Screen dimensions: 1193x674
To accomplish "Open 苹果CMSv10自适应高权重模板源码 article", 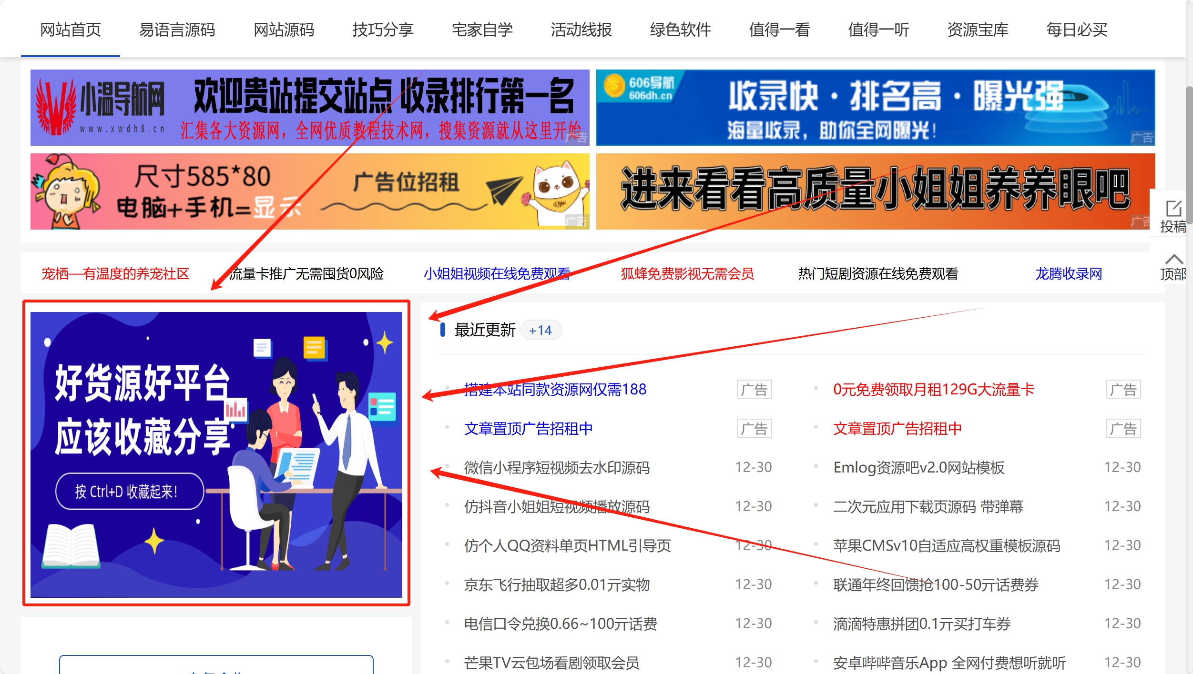I will pyautogui.click(x=946, y=545).
